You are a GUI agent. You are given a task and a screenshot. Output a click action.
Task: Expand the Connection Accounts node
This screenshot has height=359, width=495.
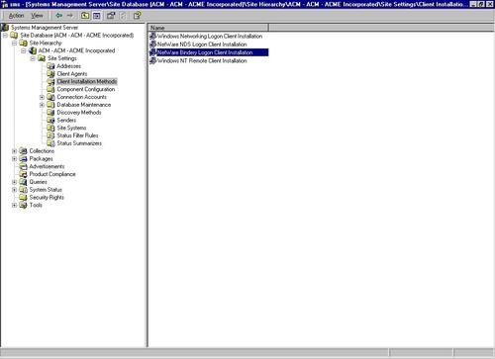tap(42, 97)
